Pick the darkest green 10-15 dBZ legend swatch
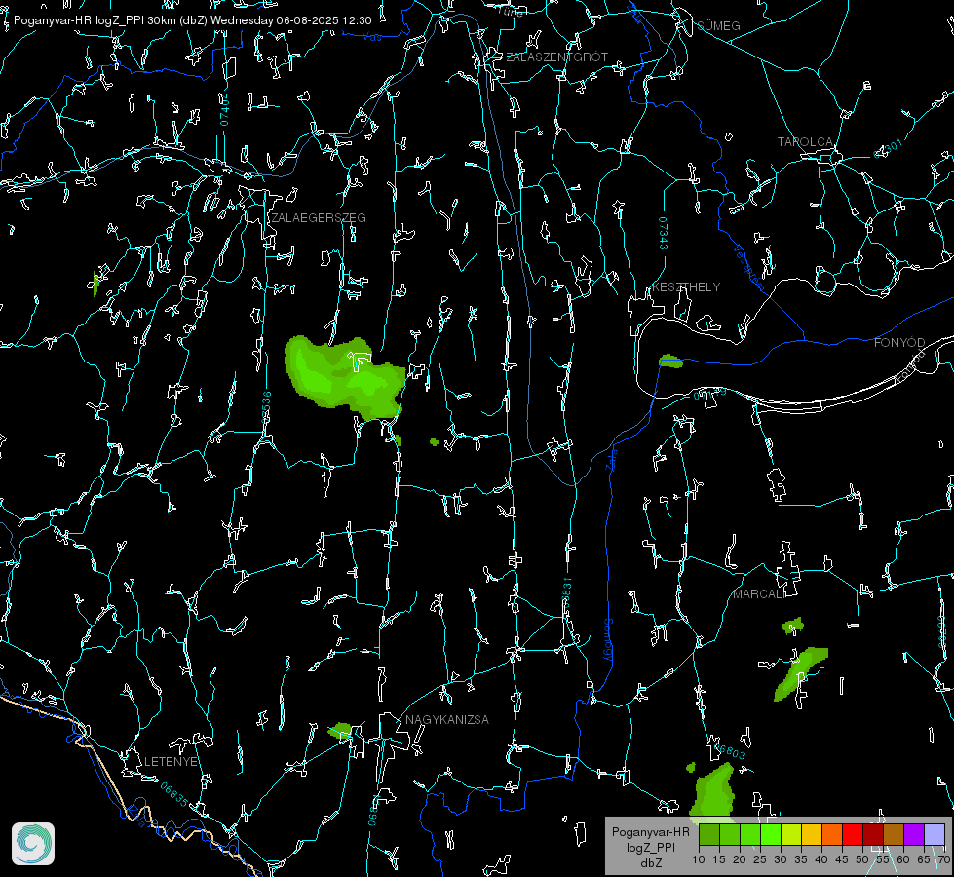This screenshot has height=877, width=954. [x=708, y=834]
